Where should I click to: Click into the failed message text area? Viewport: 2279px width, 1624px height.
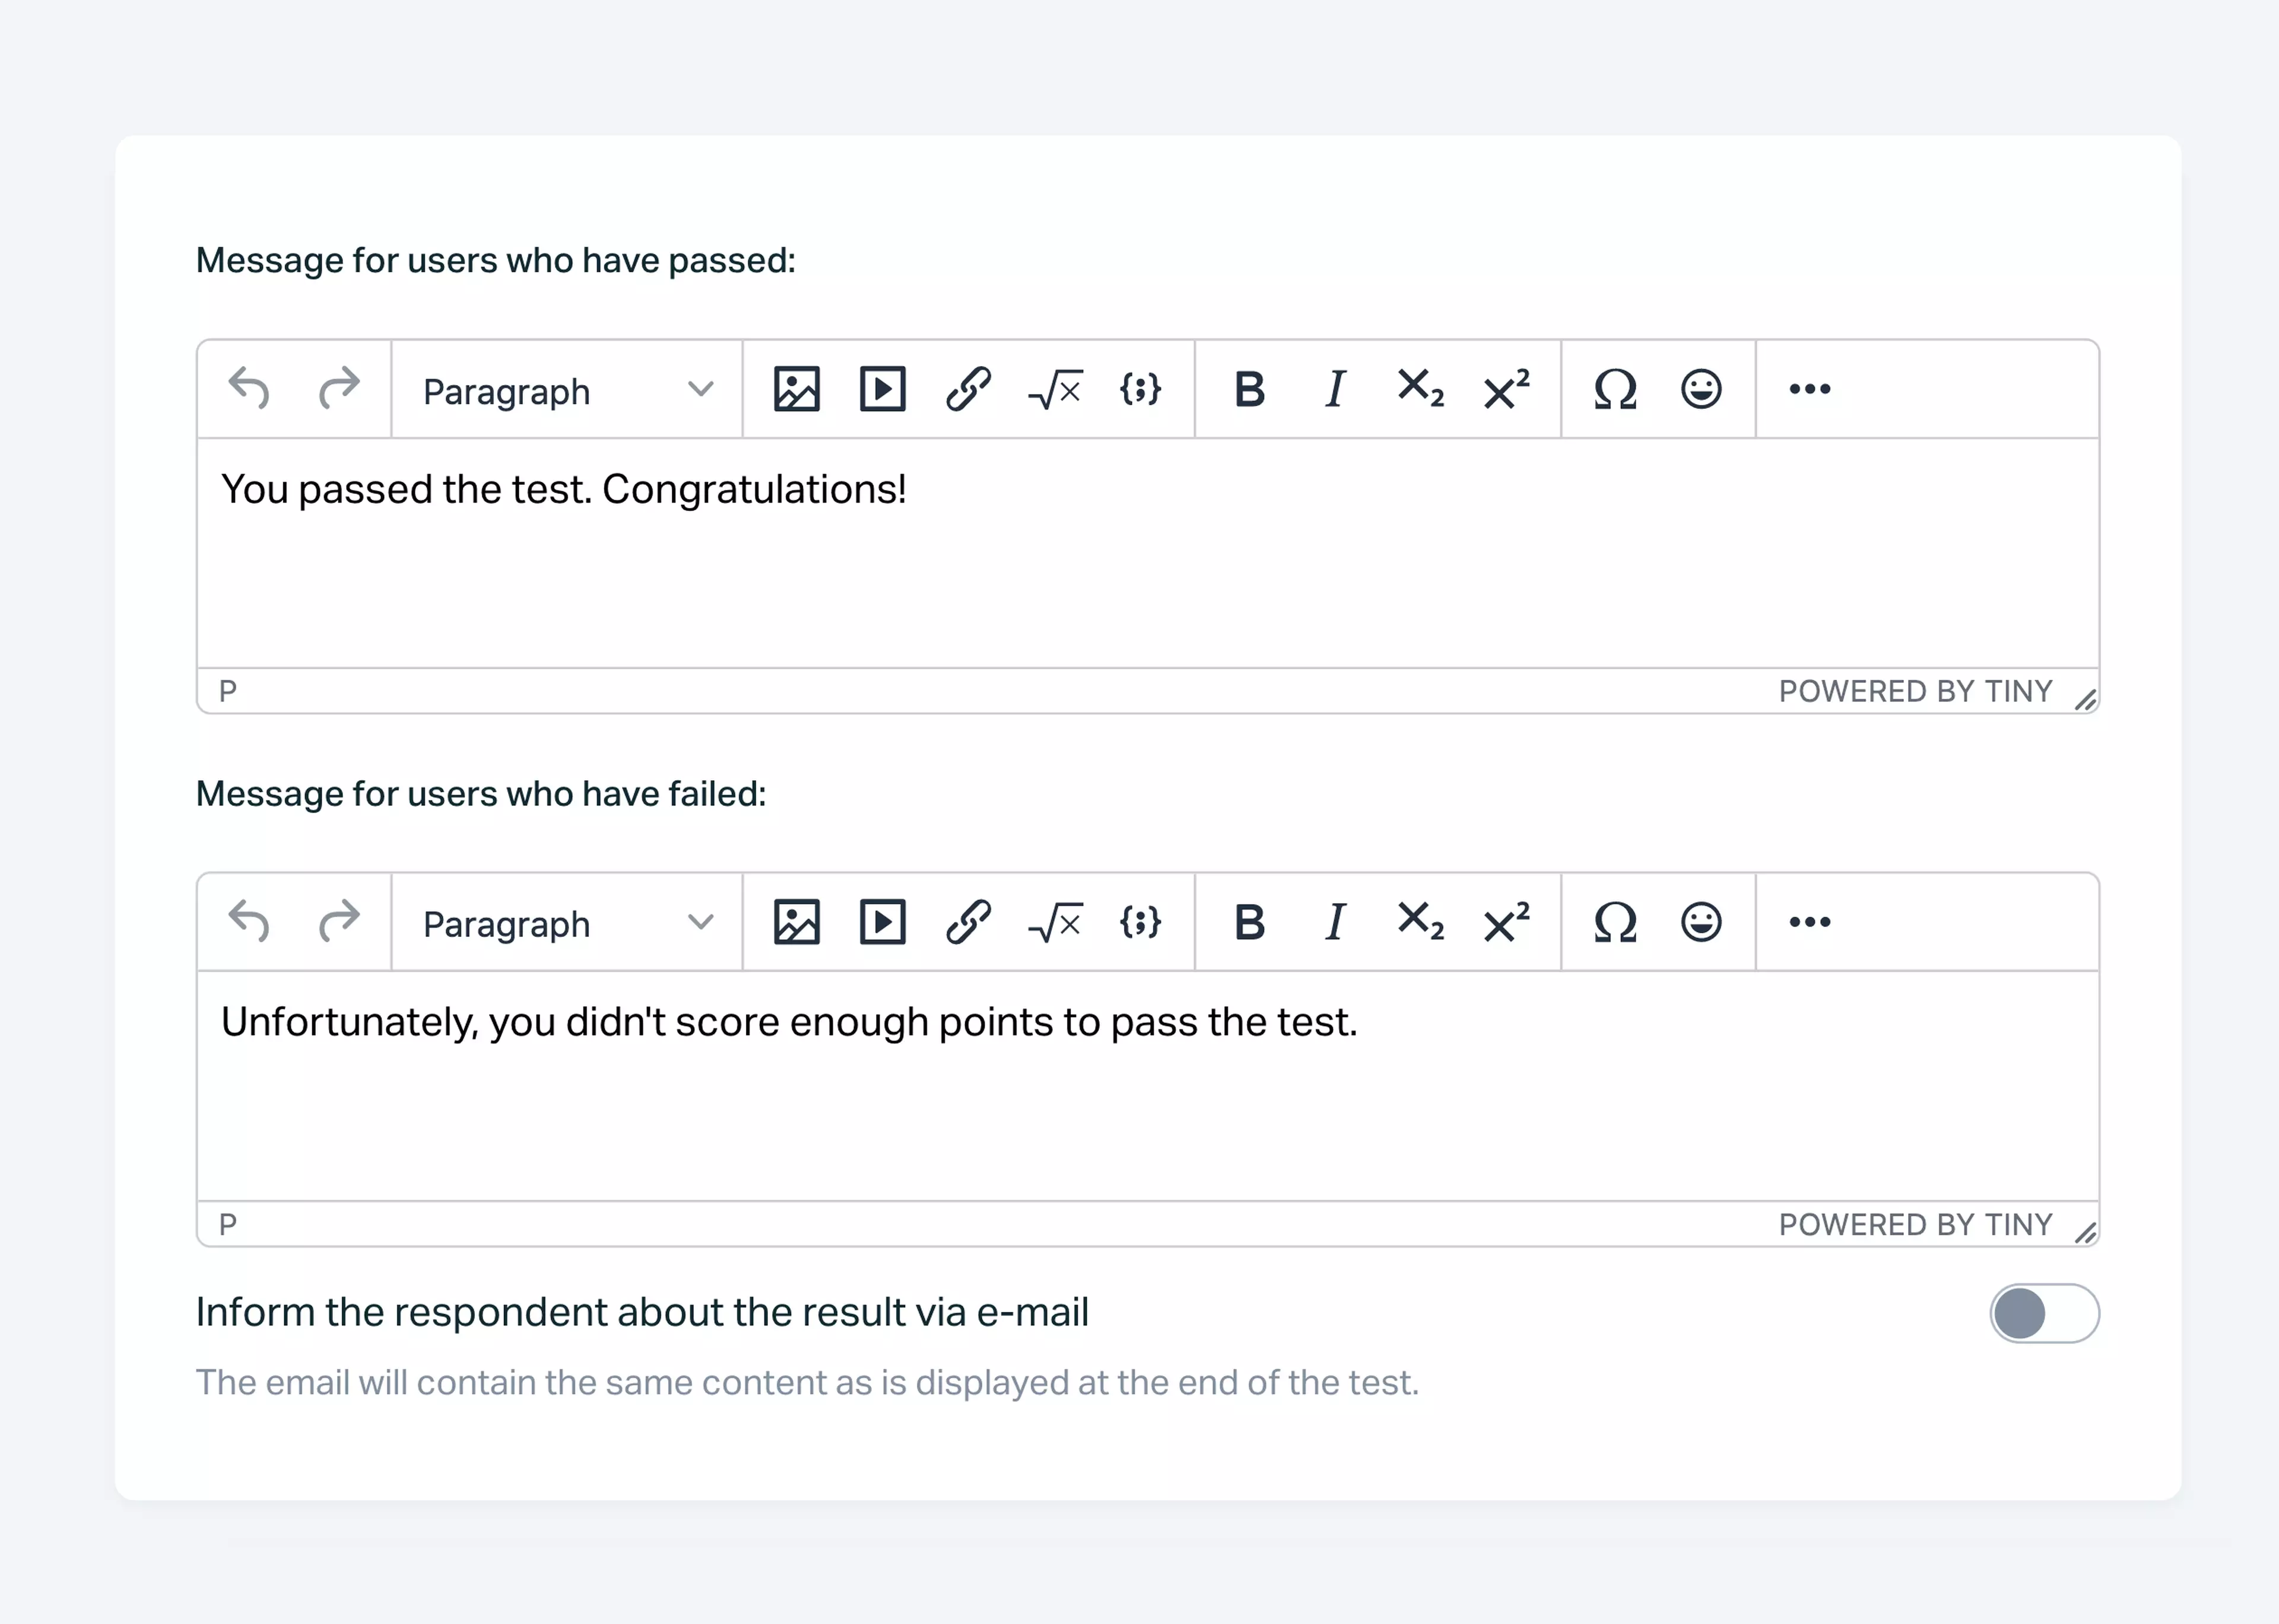(1146, 1100)
